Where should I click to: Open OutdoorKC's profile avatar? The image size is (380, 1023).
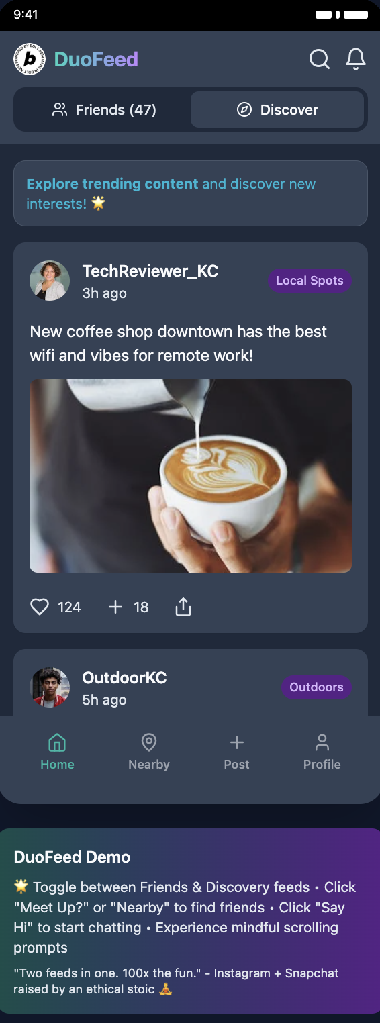[x=50, y=687]
